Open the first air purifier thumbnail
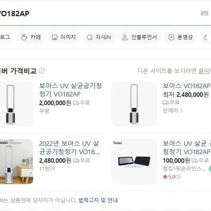Image resolution: width=211 pixels, height=211 pixels. click(16, 104)
